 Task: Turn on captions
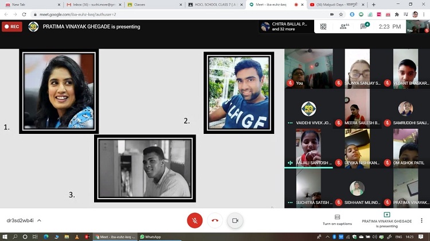click(x=337, y=220)
